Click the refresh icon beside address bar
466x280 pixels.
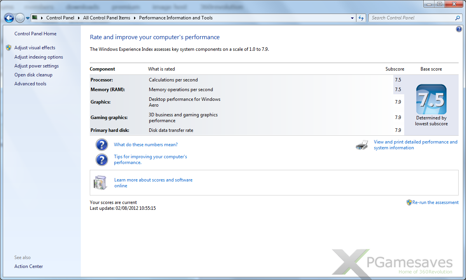[x=361, y=18]
